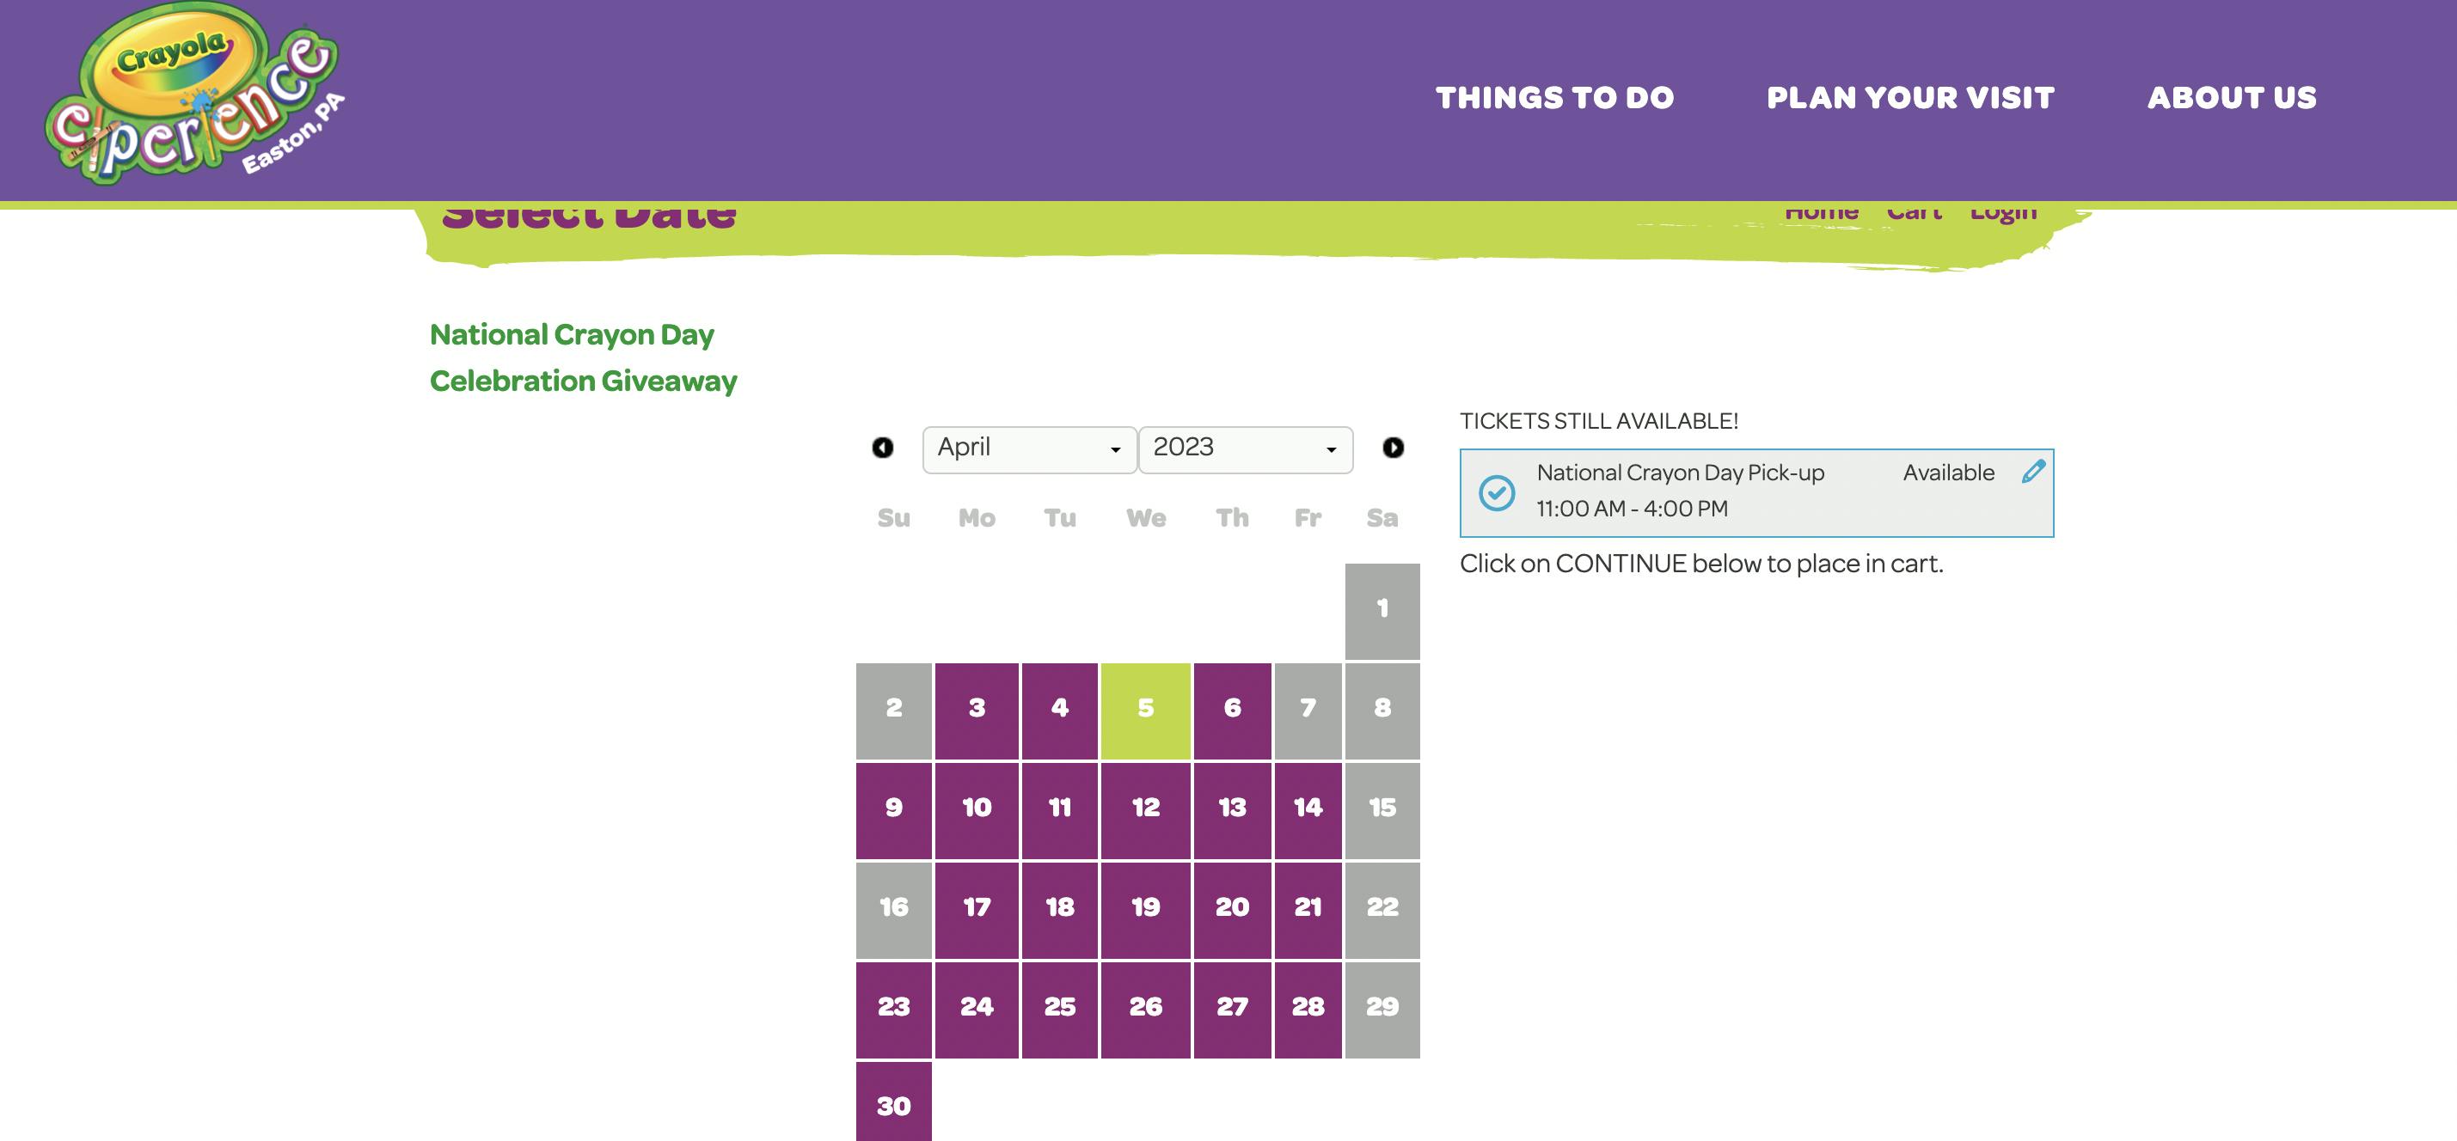Choose April 25 on calendar
The image size is (2457, 1141).
coord(1060,1008)
